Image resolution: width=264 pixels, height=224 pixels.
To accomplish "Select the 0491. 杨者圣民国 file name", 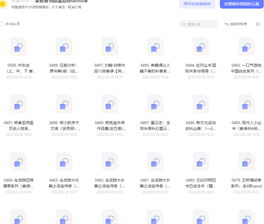I will [19, 126].
